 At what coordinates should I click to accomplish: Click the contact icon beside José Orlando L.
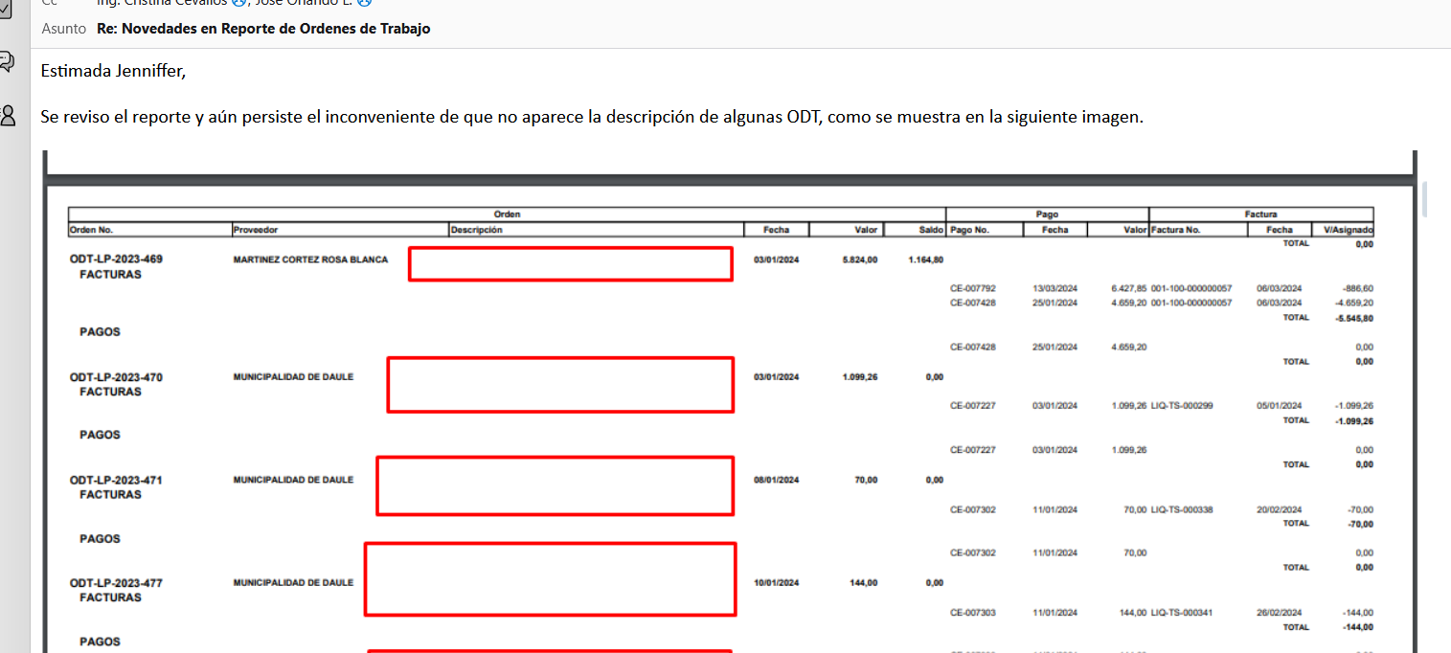(x=364, y=3)
